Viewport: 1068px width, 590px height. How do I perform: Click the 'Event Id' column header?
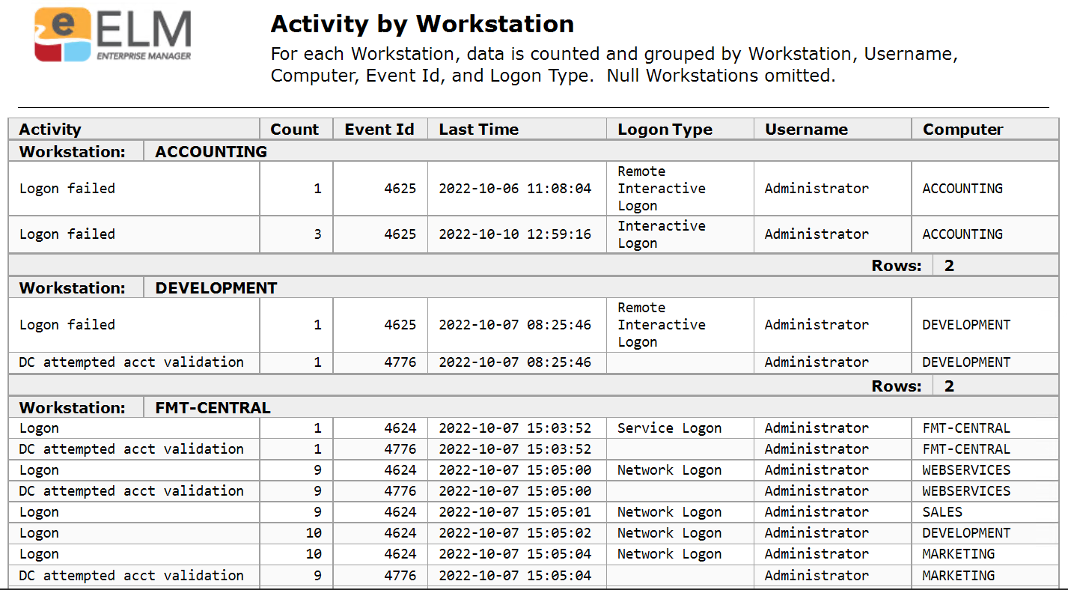379,129
